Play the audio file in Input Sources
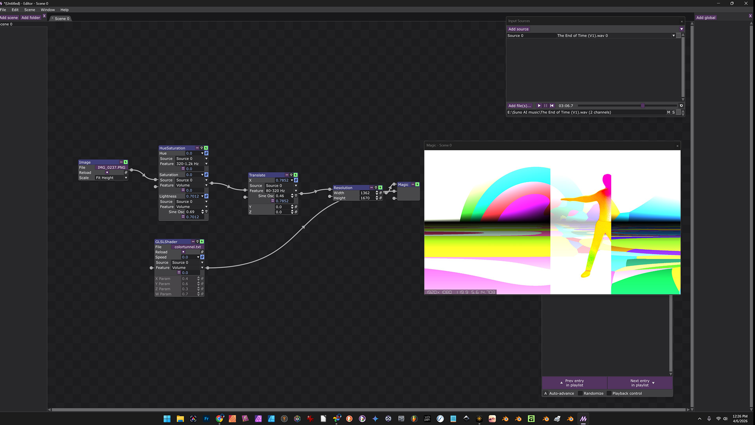The height and width of the screenshot is (425, 755). pyautogui.click(x=539, y=106)
